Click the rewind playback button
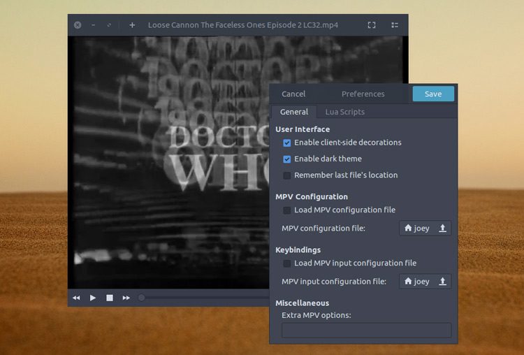 76,298
